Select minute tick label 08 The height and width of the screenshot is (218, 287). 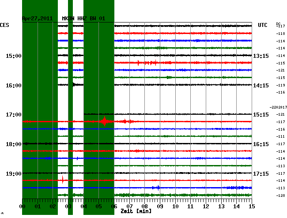click(144, 207)
